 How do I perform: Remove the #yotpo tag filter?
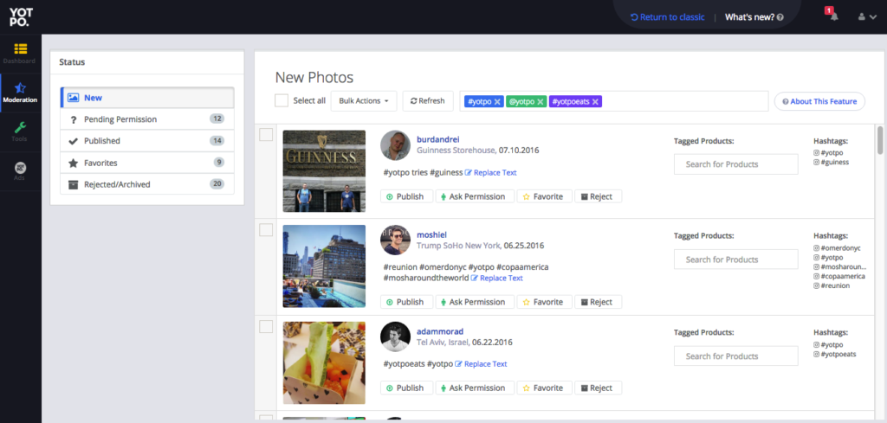[497, 101]
